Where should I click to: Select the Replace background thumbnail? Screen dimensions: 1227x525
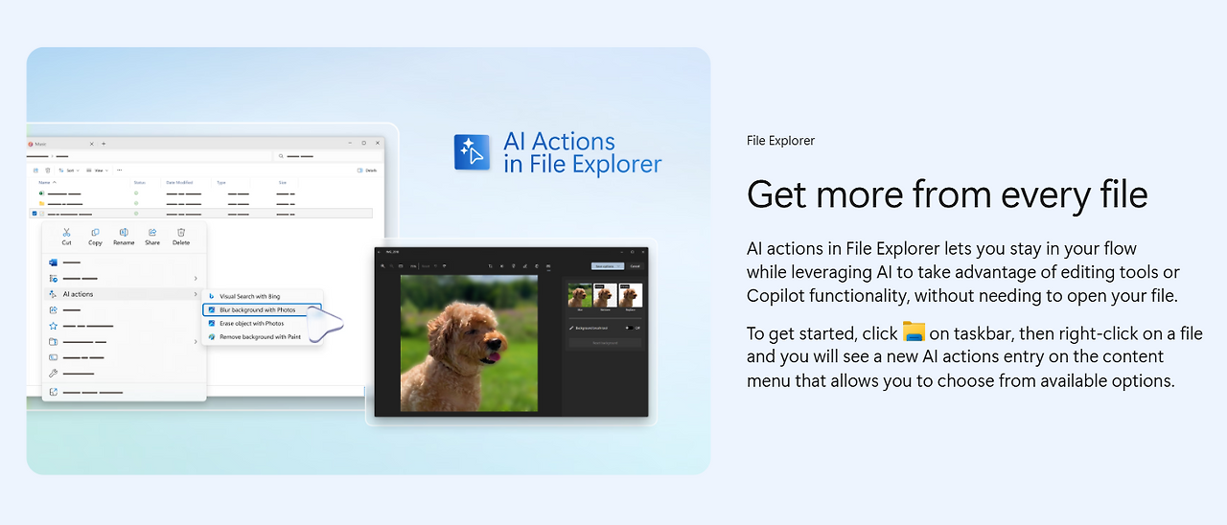pos(631,295)
